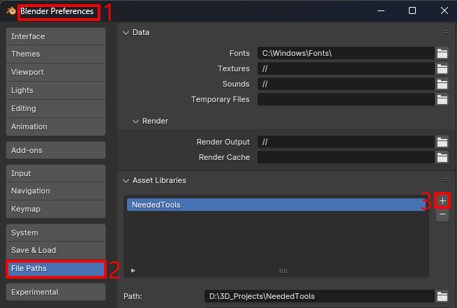
Task: Browse folder for Render Cache
Action: pyautogui.click(x=442, y=158)
